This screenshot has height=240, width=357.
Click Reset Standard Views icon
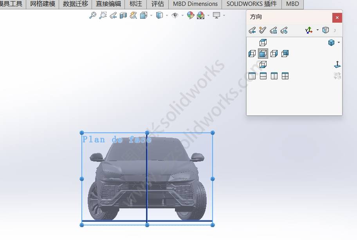tap(284, 30)
